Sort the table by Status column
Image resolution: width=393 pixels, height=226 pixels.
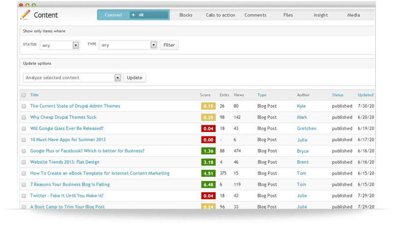tap(337, 95)
